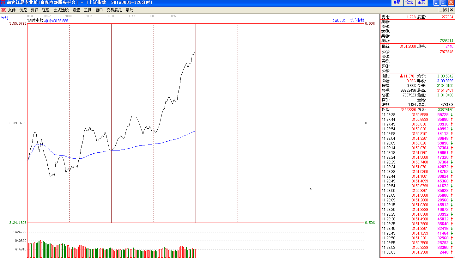Viewport: 455px width, 258px height.
Task: Open the 工具 menu
Action: [88, 10]
